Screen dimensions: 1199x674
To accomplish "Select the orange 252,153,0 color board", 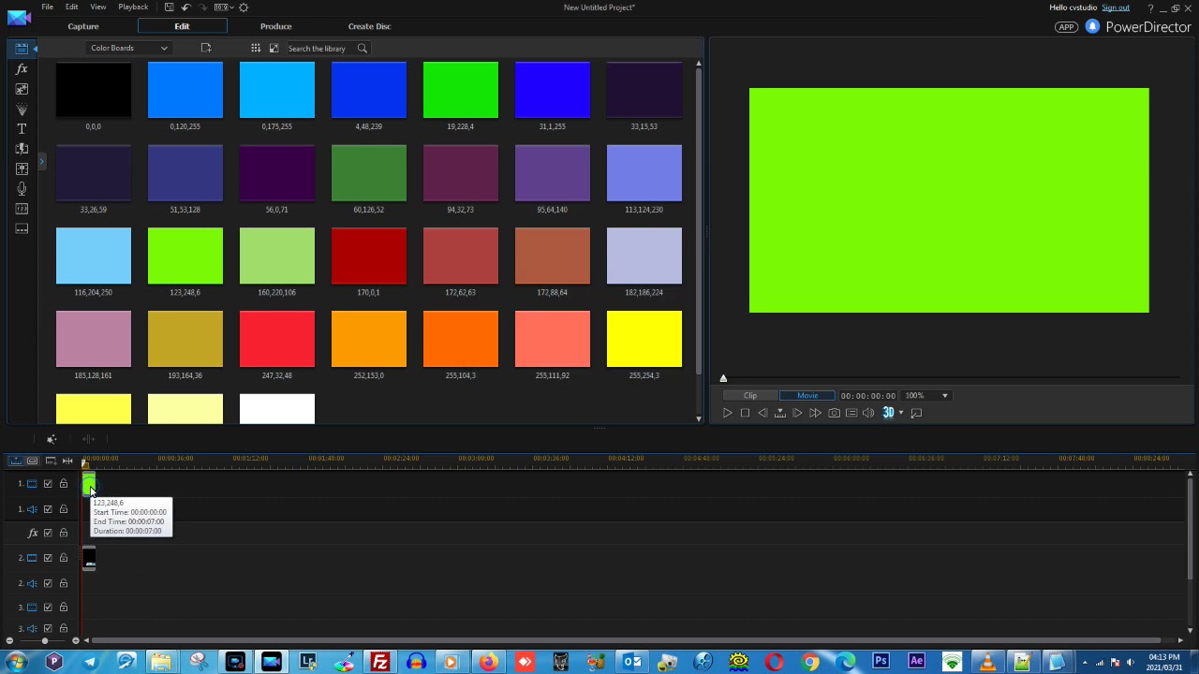I will pos(369,339).
